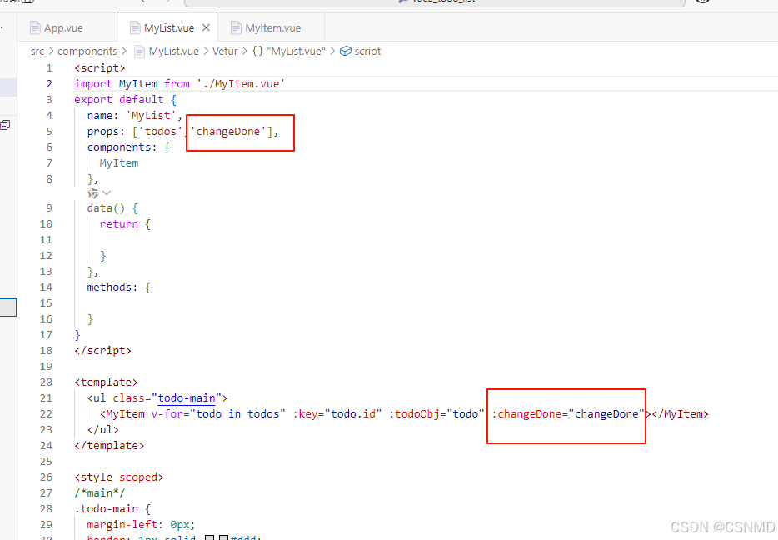The height and width of the screenshot is (540, 778).
Task: Click line number 2 in gutter
Action: click(49, 84)
